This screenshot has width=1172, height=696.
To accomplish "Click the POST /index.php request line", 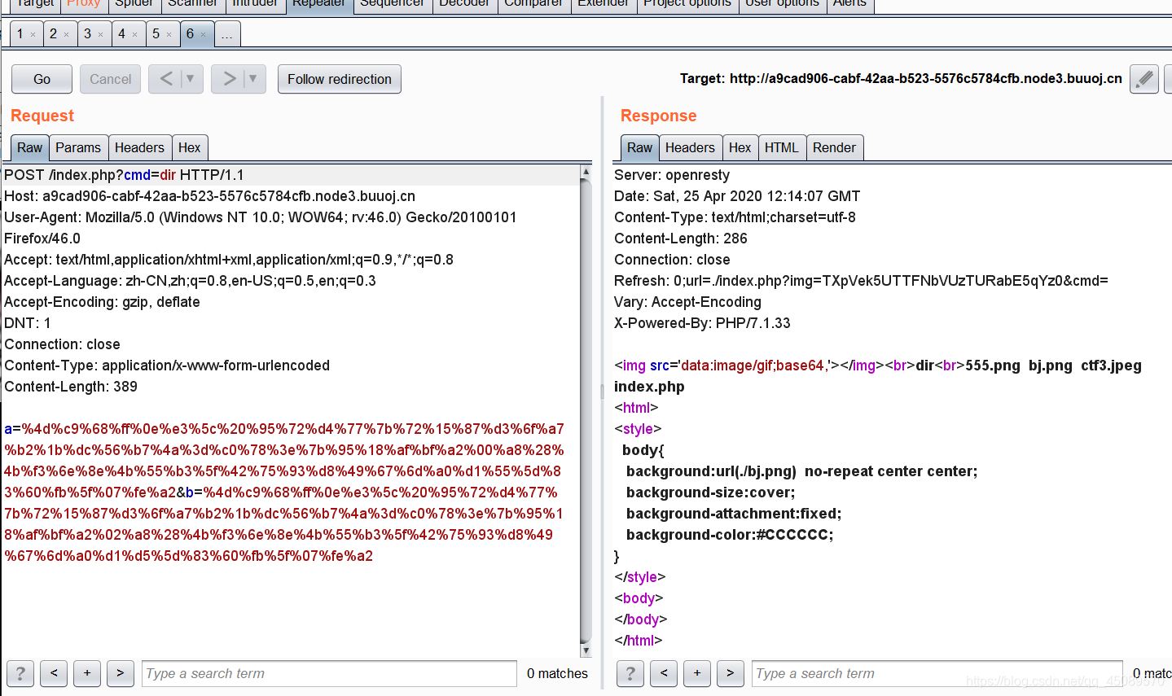I will pos(124,175).
